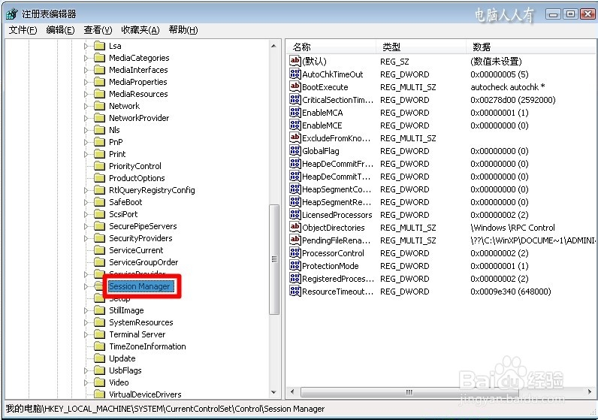
Task: Select the Session Manager key
Action: pos(140,286)
